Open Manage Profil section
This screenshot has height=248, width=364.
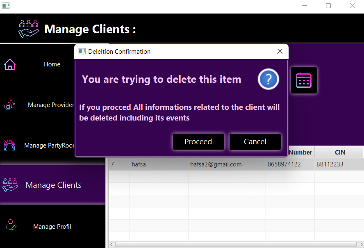point(52,227)
